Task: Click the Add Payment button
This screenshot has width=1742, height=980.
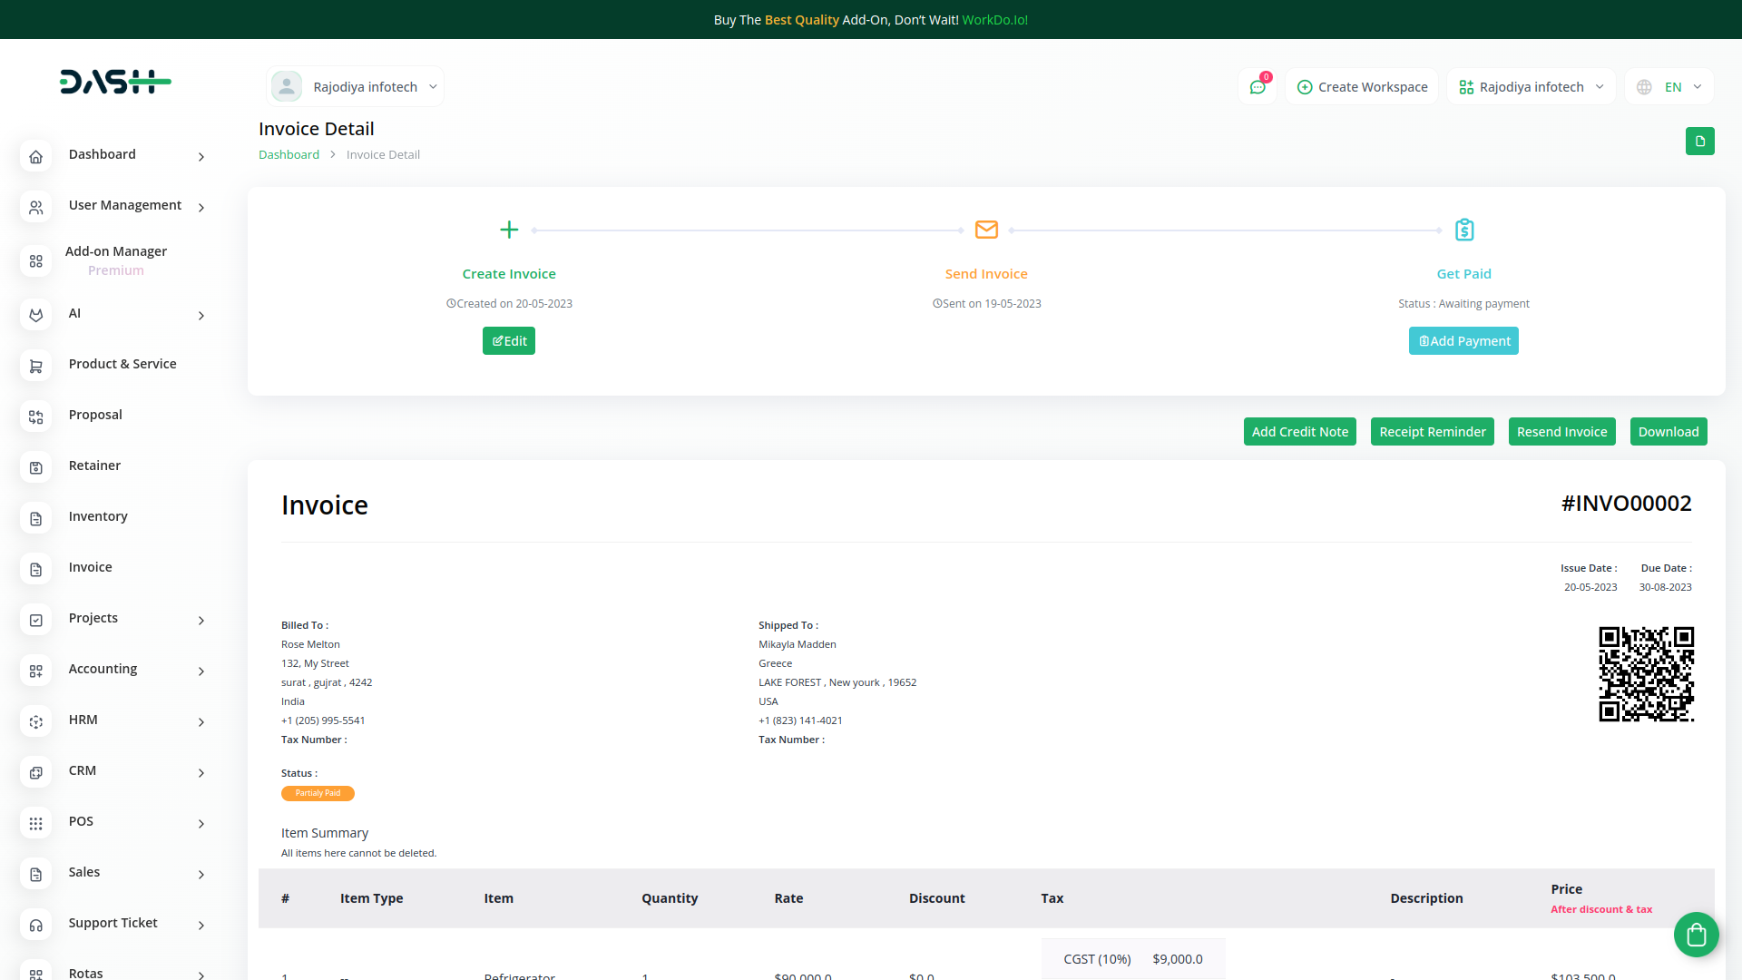Action: pyautogui.click(x=1463, y=341)
